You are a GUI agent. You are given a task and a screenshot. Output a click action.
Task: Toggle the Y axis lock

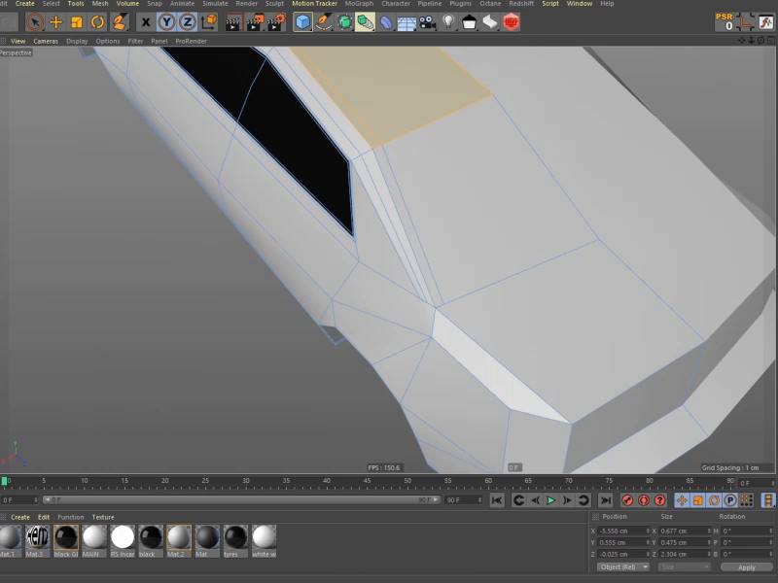[166, 21]
